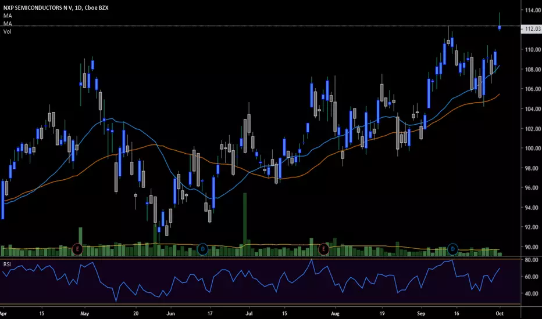The height and width of the screenshot is (319, 542).
Task: Click the 19 date label
Action: coord(382,314)
